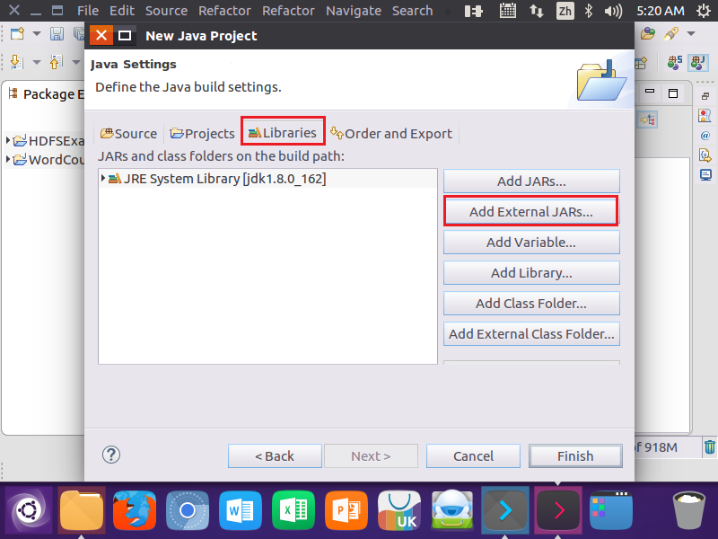This screenshot has height=539, width=718.
Task: Click Previous Annotation toolbar icon
Action: (56, 61)
